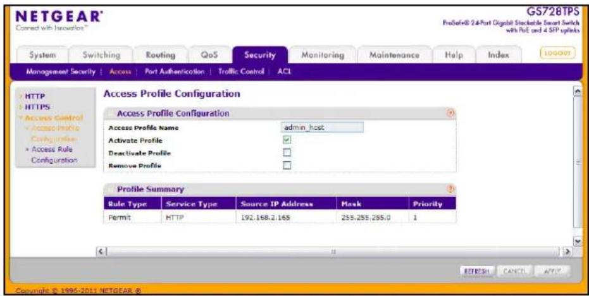Click the NETGEAR logo
Image resolution: width=589 pixels, height=296 pixels.
tap(58, 16)
